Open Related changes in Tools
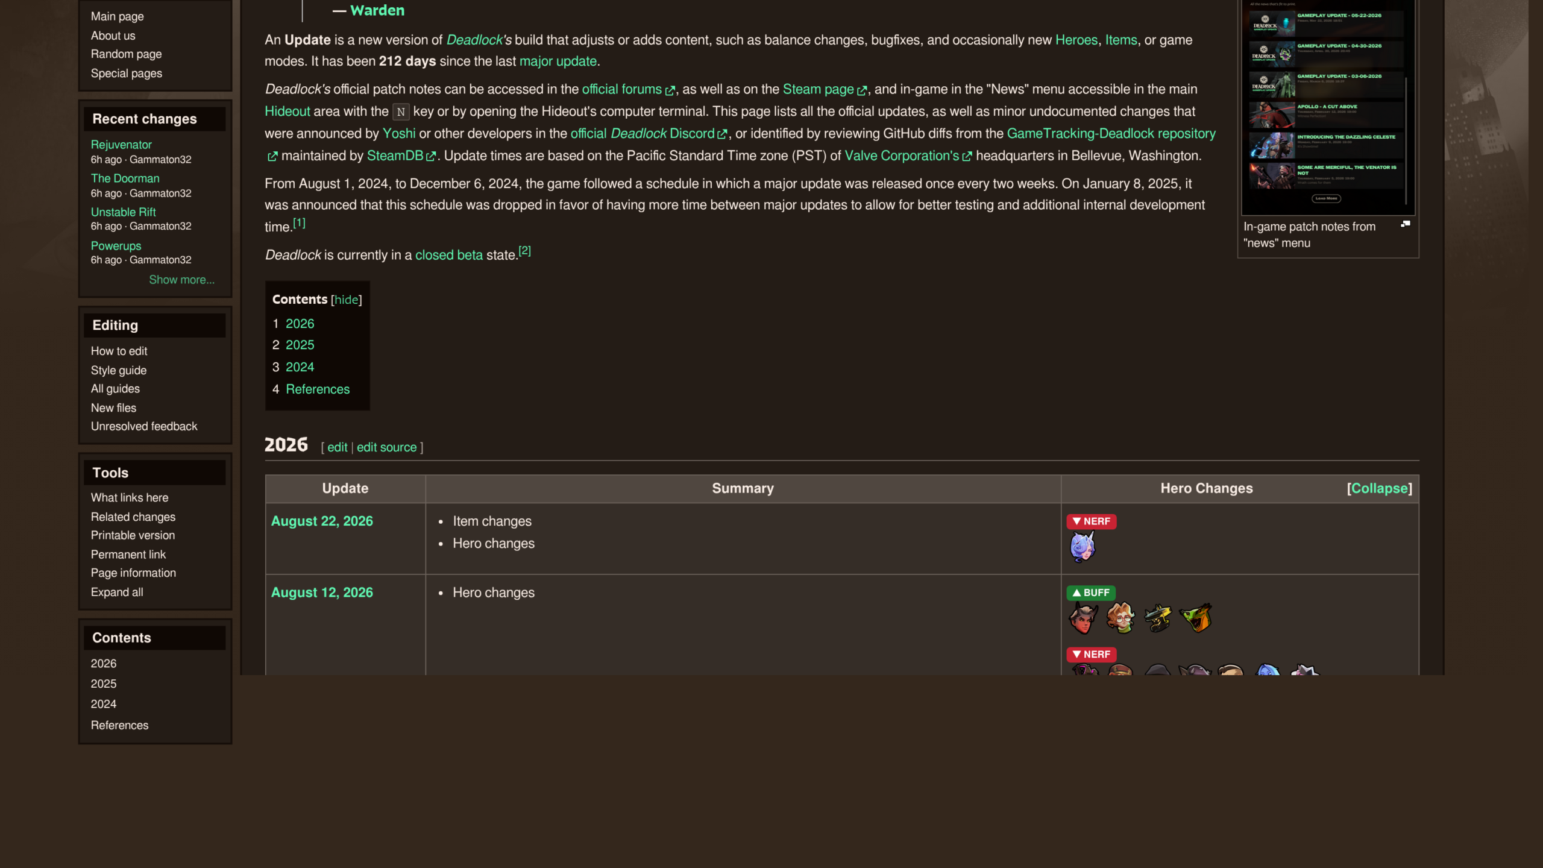This screenshot has height=868, width=1543. pos(133,517)
